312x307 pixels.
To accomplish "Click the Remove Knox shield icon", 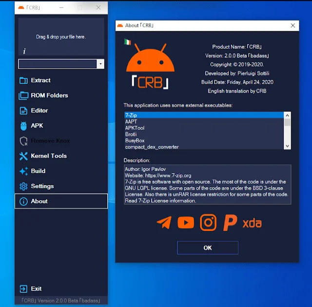I will click(x=23, y=141).
